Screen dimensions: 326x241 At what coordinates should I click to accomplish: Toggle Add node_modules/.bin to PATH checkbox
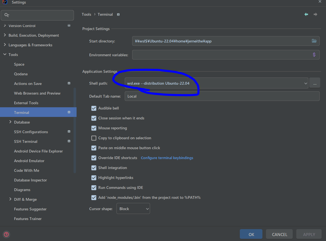94,197
